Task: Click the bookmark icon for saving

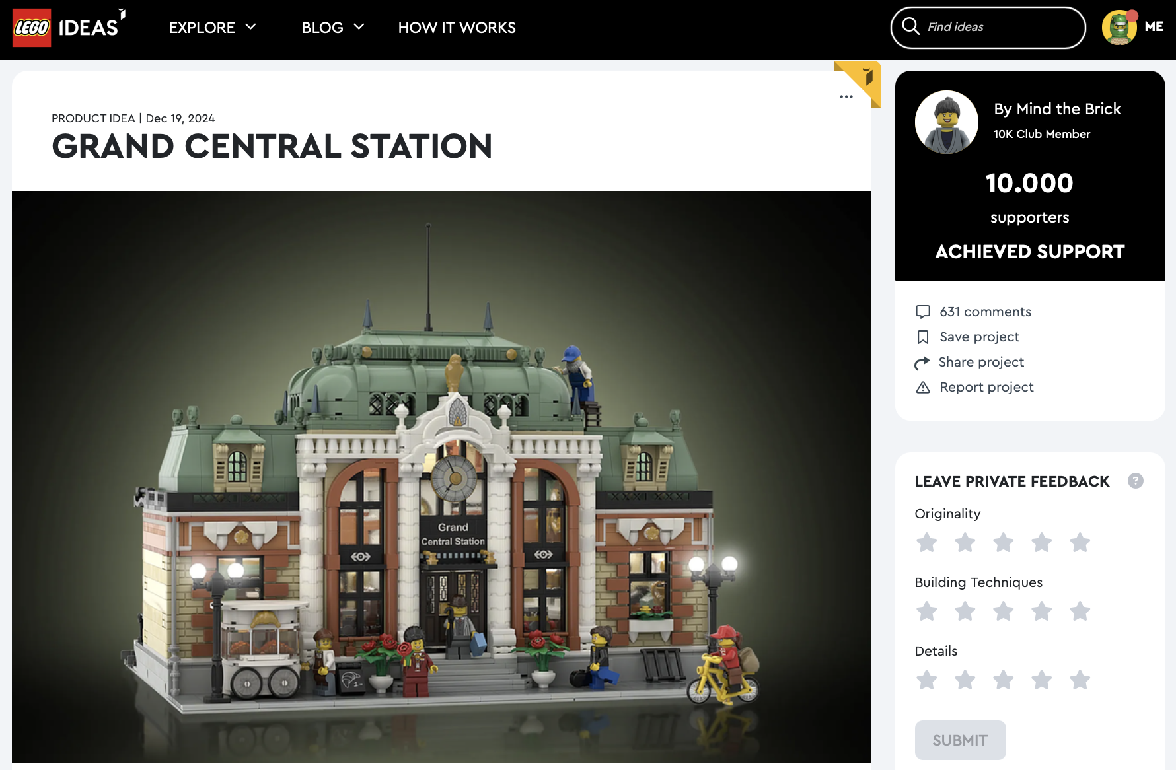Action: 923,337
